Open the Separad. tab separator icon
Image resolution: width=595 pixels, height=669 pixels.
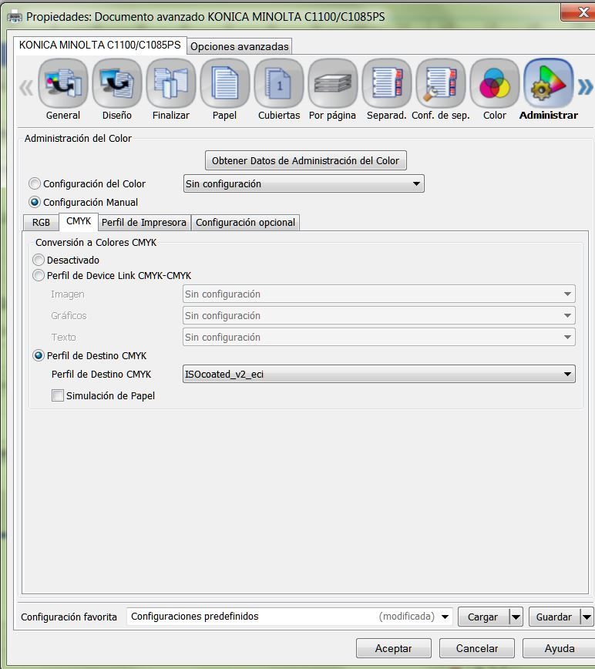tap(387, 83)
